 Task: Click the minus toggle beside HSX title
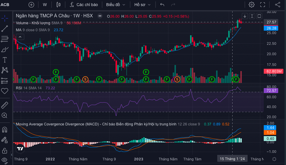pyautogui.click(x=100, y=16)
